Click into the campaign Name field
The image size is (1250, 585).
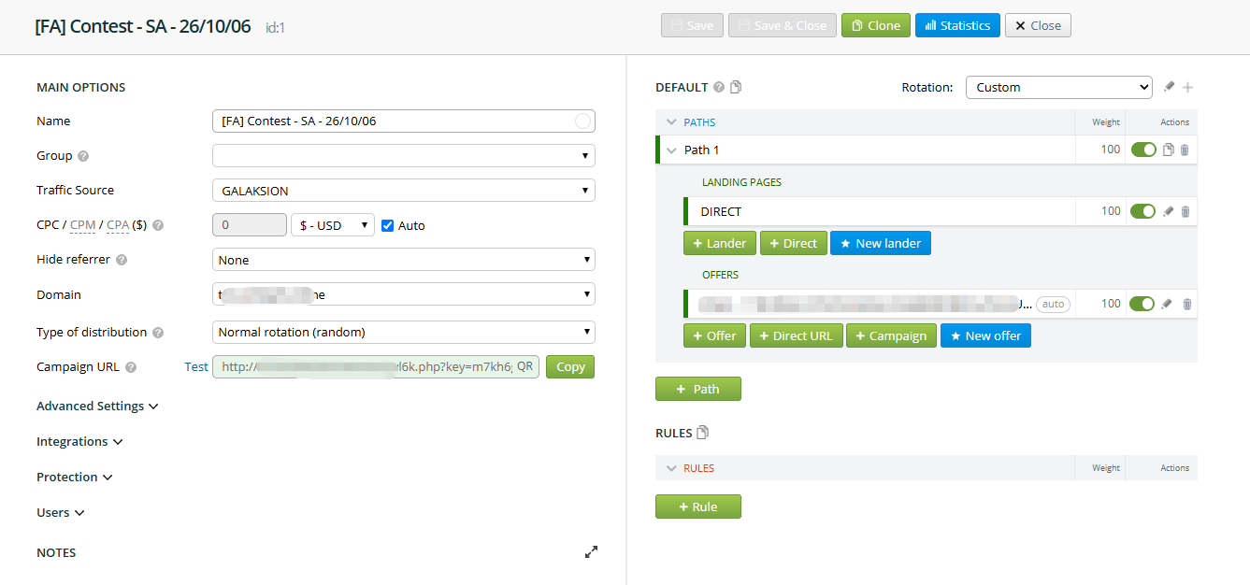pyautogui.click(x=404, y=121)
